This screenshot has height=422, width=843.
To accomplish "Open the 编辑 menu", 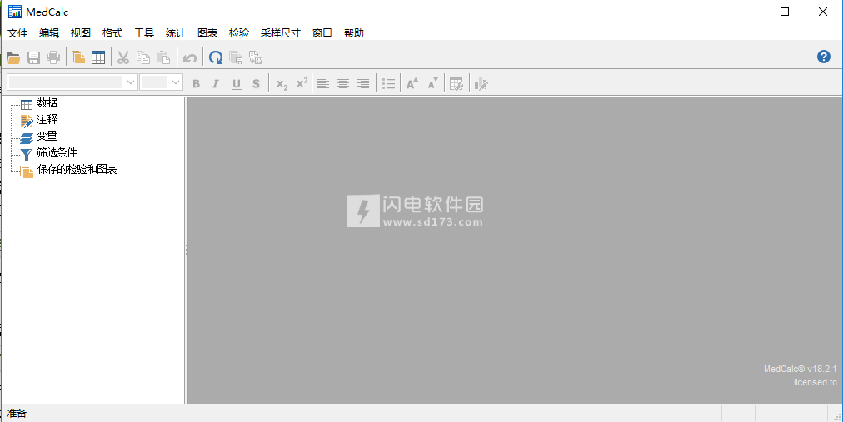I will [x=49, y=32].
